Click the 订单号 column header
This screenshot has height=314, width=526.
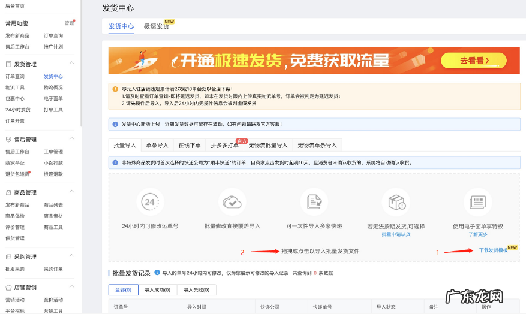(121, 307)
